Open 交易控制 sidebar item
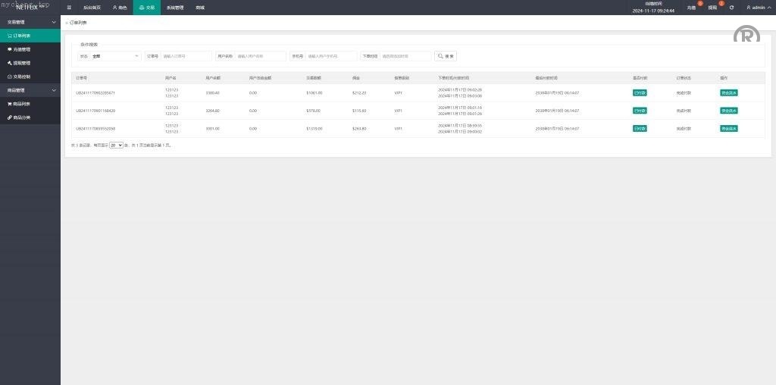This screenshot has height=385, width=776. click(21, 77)
